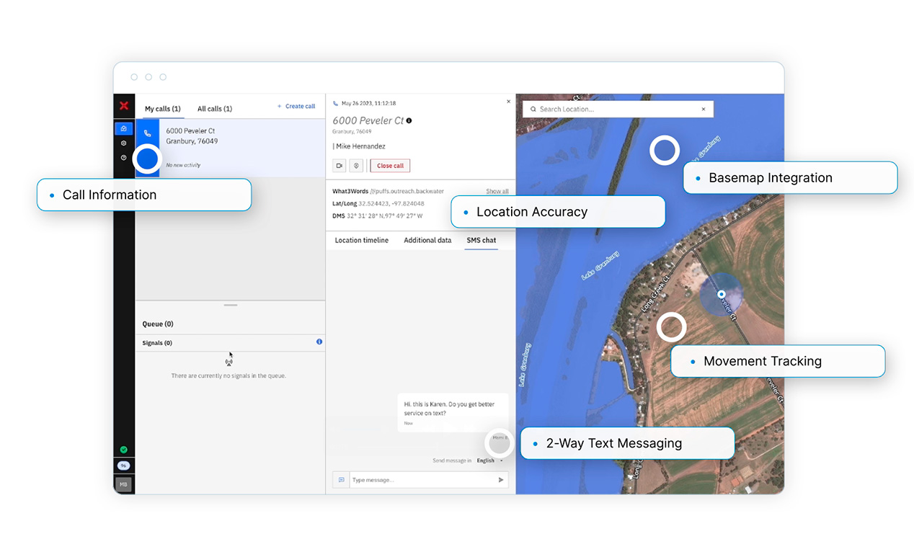The height and width of the screenshot is (552, 914).
Task: Start video call with camera icon
Action: click(340, 166)
